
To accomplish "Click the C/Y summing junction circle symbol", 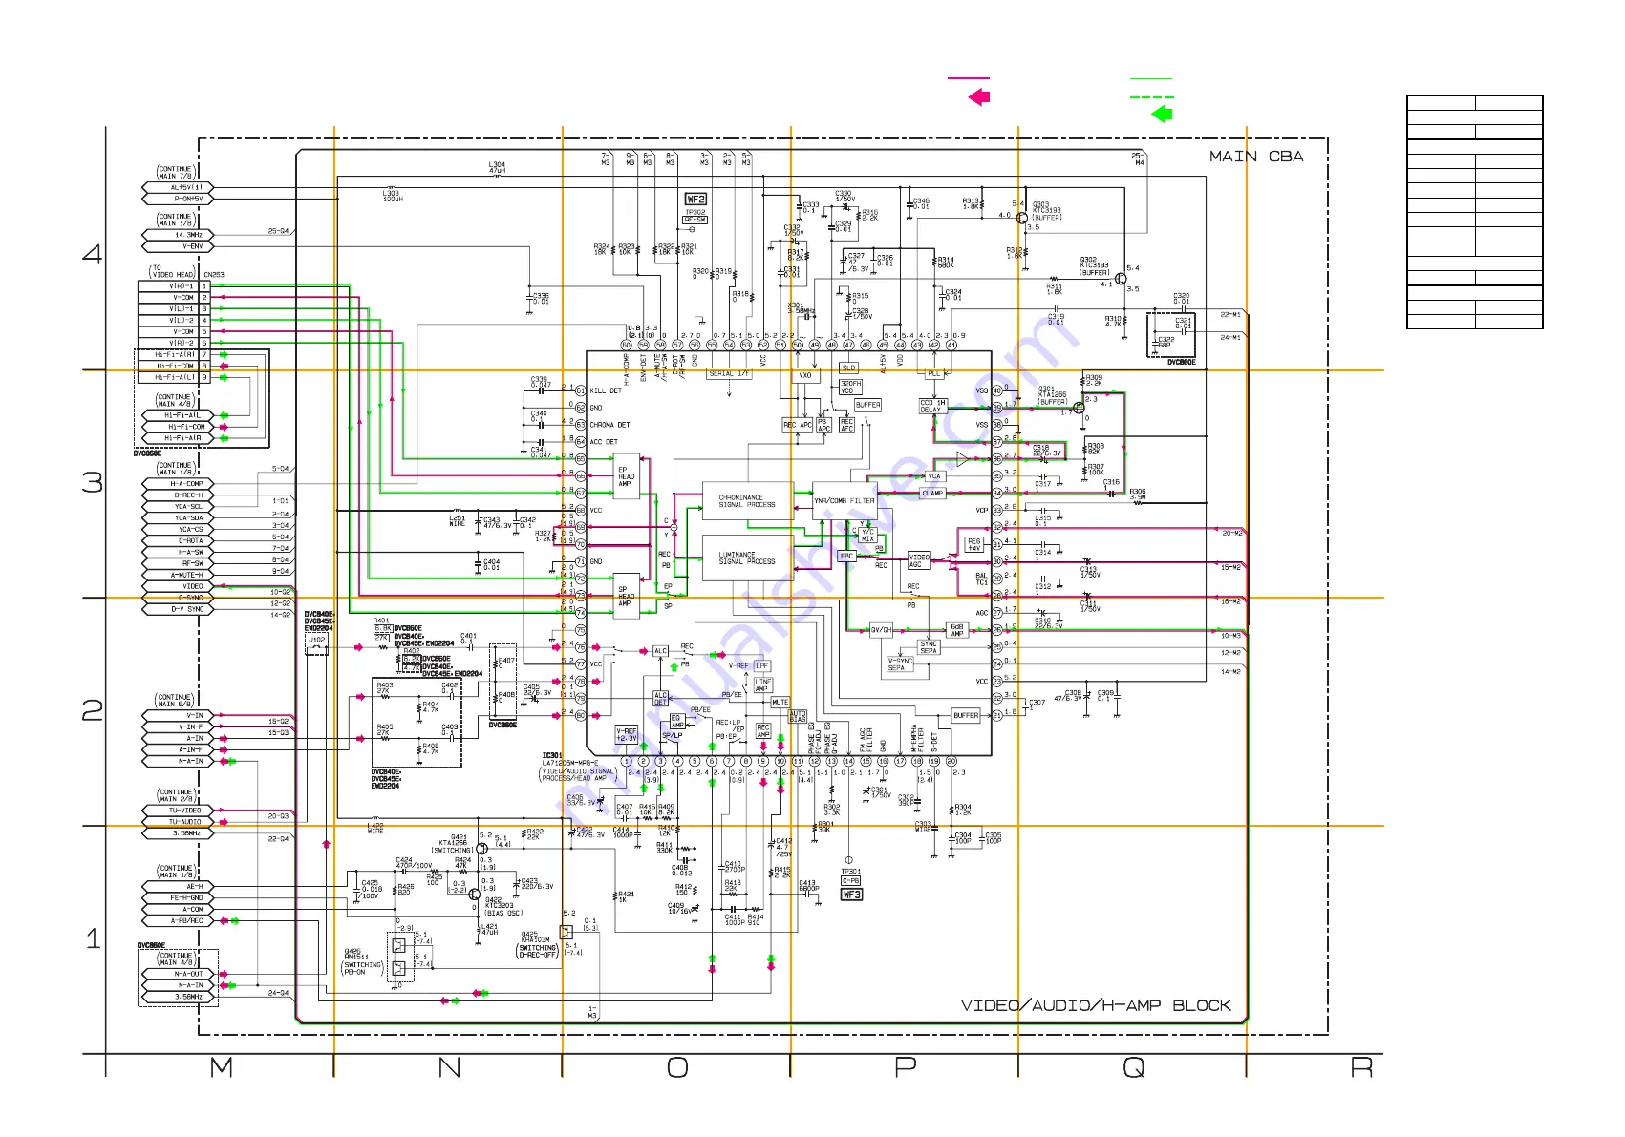I will tap(674, 528).
